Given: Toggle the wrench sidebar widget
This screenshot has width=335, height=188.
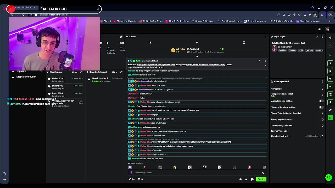Looking at the screenshot, I should [330, 102].
